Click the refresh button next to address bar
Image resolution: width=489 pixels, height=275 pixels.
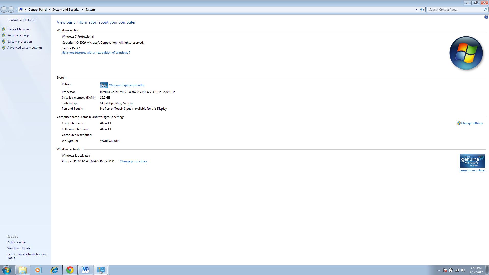click(422, 10)
